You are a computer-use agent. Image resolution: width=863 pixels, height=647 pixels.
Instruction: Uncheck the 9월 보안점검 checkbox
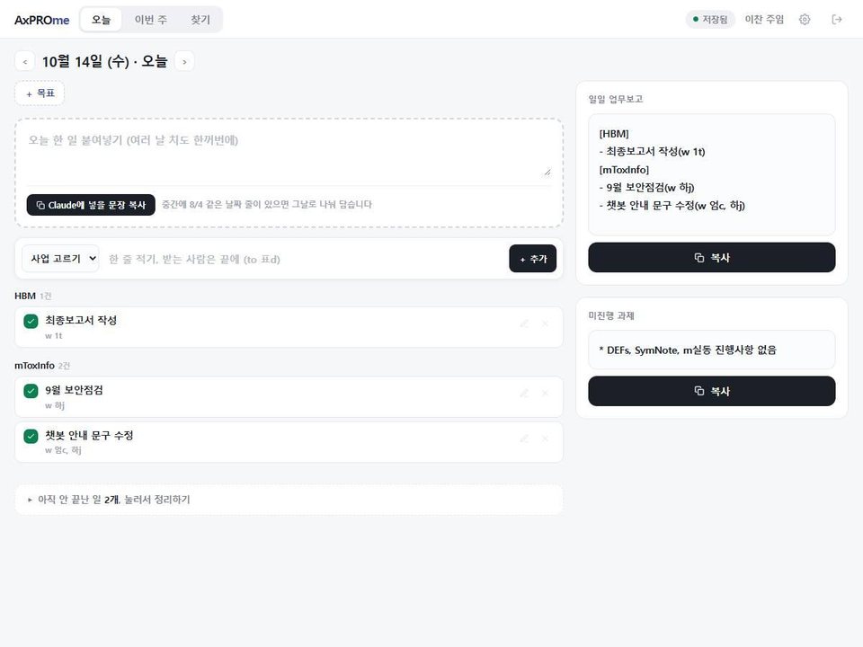coord(31,391)
